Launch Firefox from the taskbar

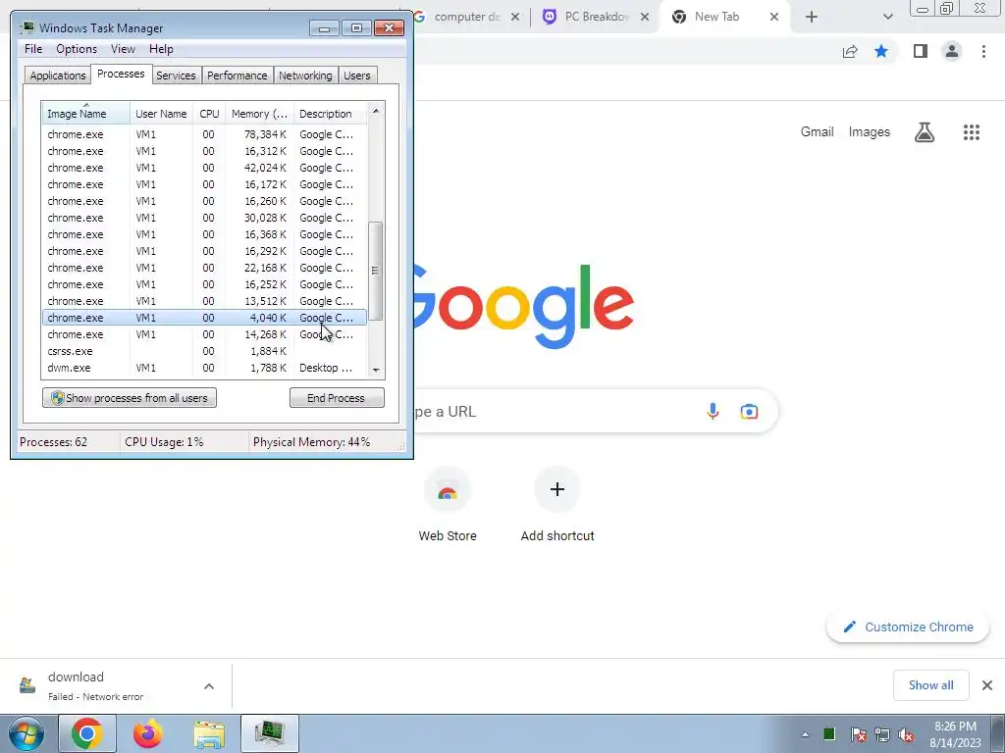point(148,733)
